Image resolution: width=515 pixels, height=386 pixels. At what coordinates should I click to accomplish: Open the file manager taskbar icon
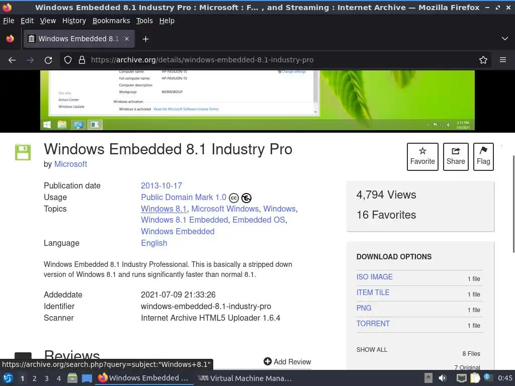point(72,378)
